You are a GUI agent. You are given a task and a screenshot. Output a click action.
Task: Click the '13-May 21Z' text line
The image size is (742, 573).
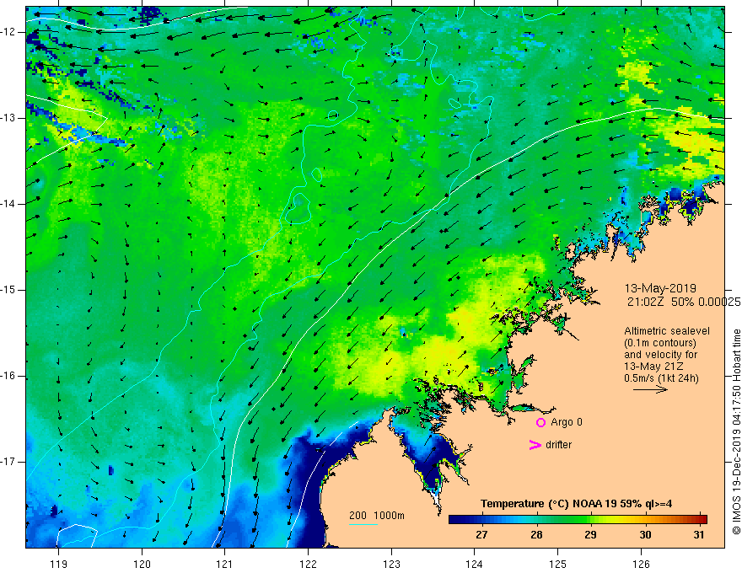pos(653,367)
